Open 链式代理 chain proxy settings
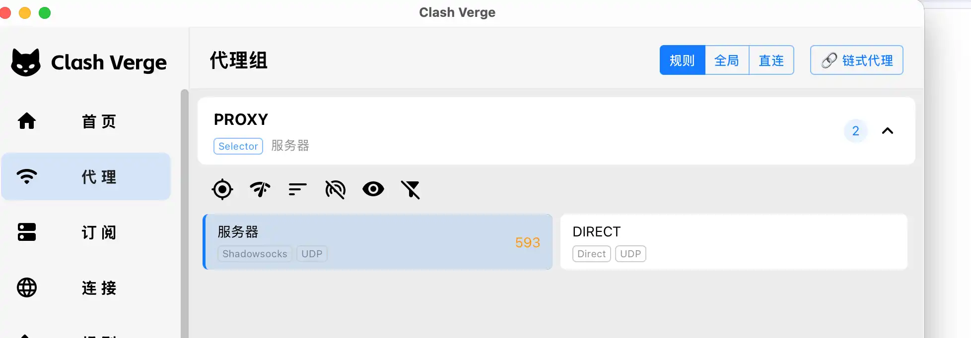The height and width of the screenshot is (338, 971). point(856,60)
